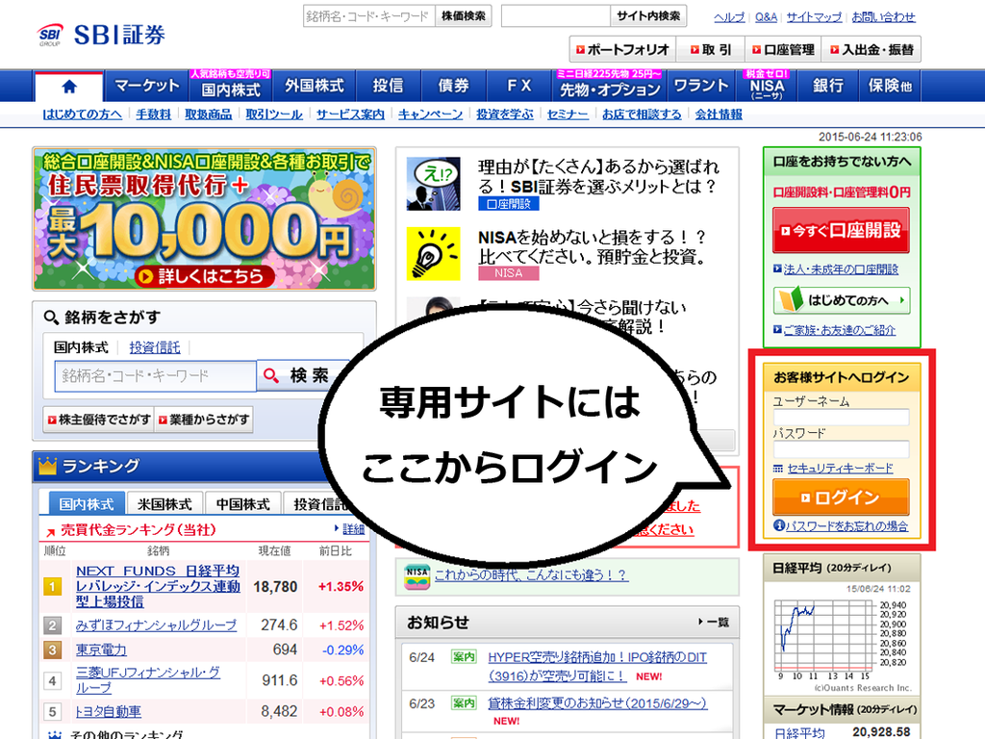The image size is (985, 739).
Task: Open the はじめての方へ green arrow button
Action: click(x=841, y=300)
